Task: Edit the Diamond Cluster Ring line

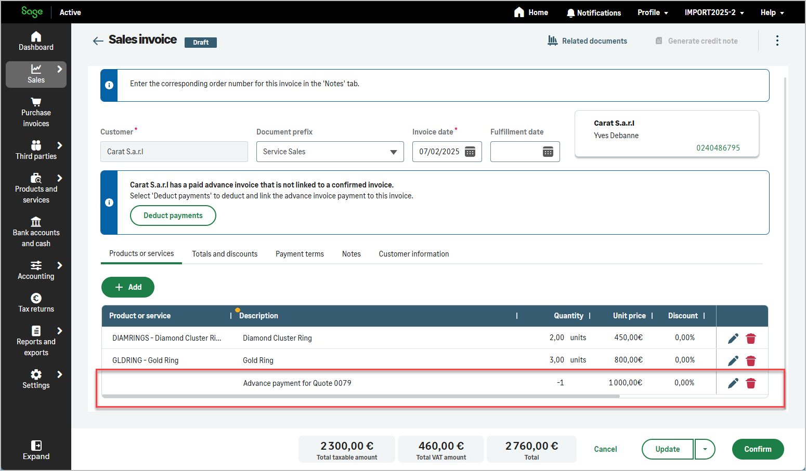Action: click(733, 339)
